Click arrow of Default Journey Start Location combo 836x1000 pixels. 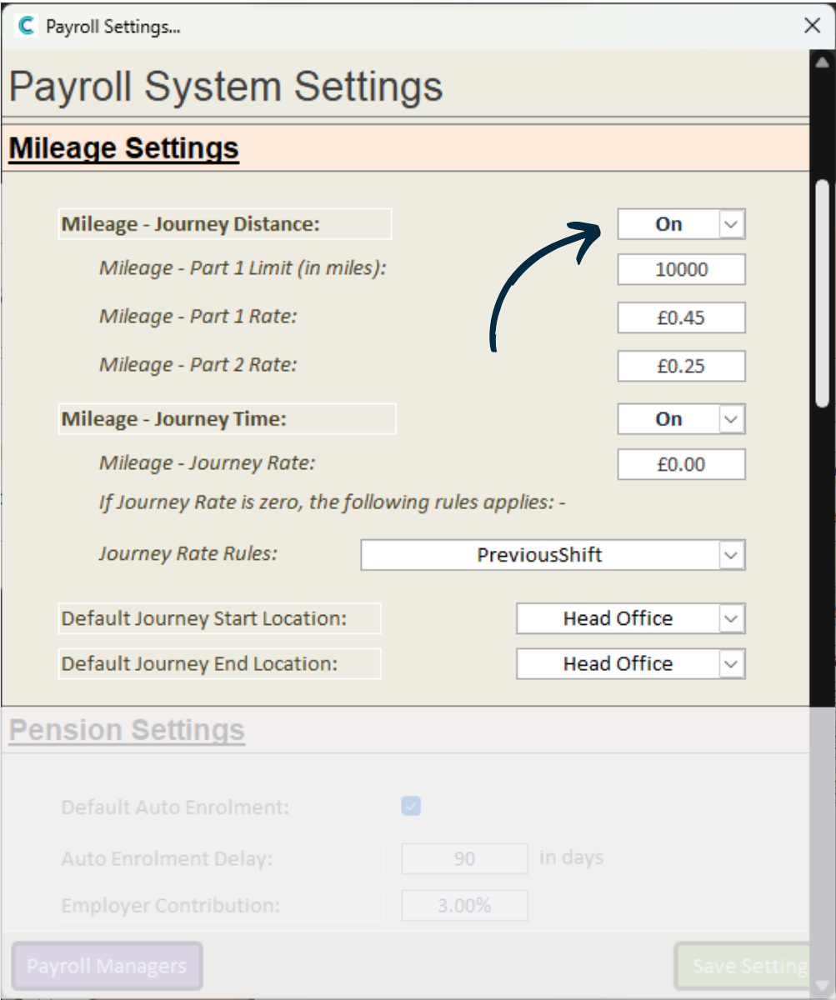click(731, 618)
